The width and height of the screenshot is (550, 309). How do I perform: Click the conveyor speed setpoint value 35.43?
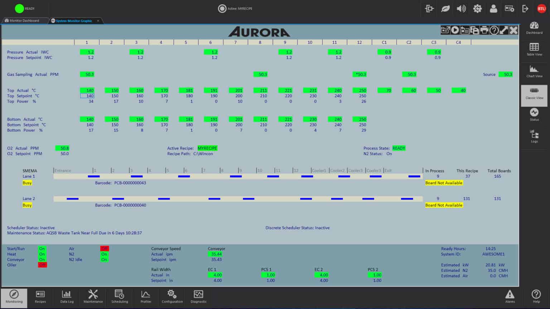[x=216, y=260]
